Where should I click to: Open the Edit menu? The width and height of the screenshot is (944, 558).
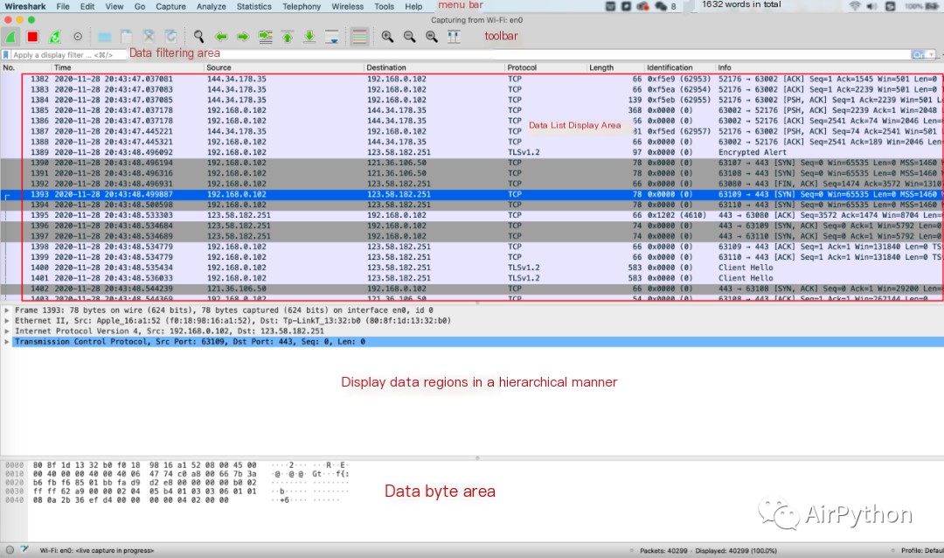click(x=87, y=6)
